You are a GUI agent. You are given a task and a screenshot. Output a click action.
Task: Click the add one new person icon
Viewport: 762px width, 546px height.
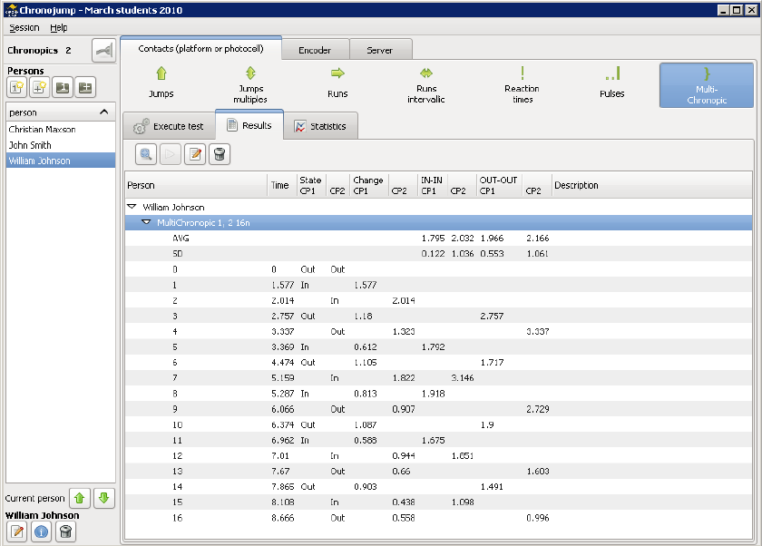17,87
